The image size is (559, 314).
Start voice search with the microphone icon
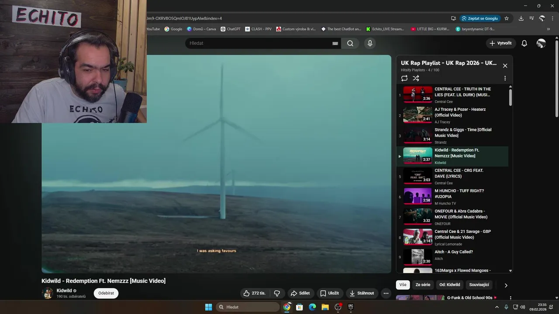(370, 43)
